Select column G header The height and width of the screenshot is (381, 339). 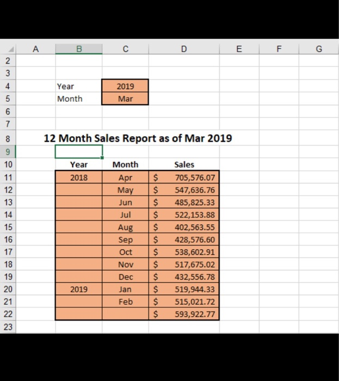[319, 49]
